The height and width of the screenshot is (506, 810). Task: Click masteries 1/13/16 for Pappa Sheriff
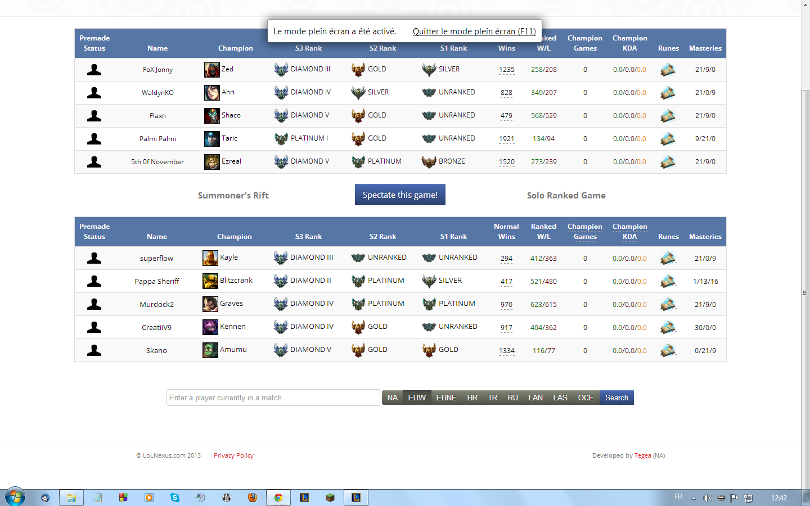[705, 281]
